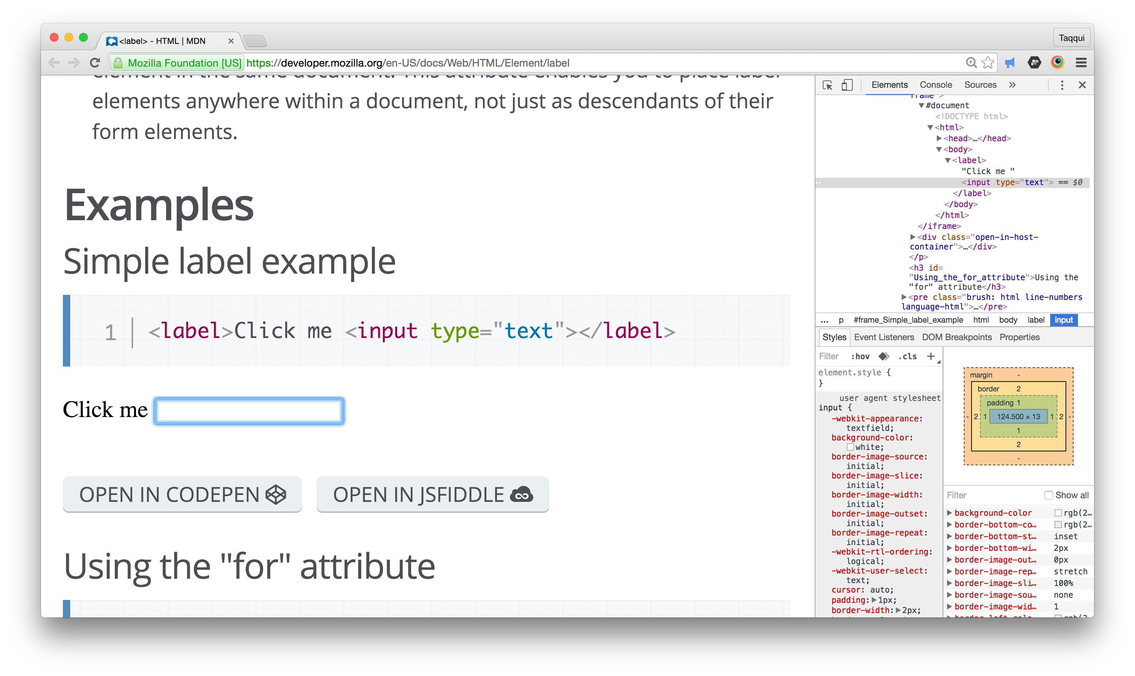Click the inspect element picker icon
The height and width of the screenshot is (676, 1135).
pos(827,85)
